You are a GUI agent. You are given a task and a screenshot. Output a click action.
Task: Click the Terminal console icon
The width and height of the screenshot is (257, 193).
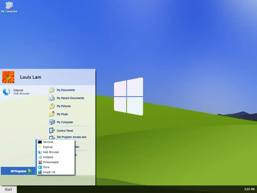tap(40, 142)
